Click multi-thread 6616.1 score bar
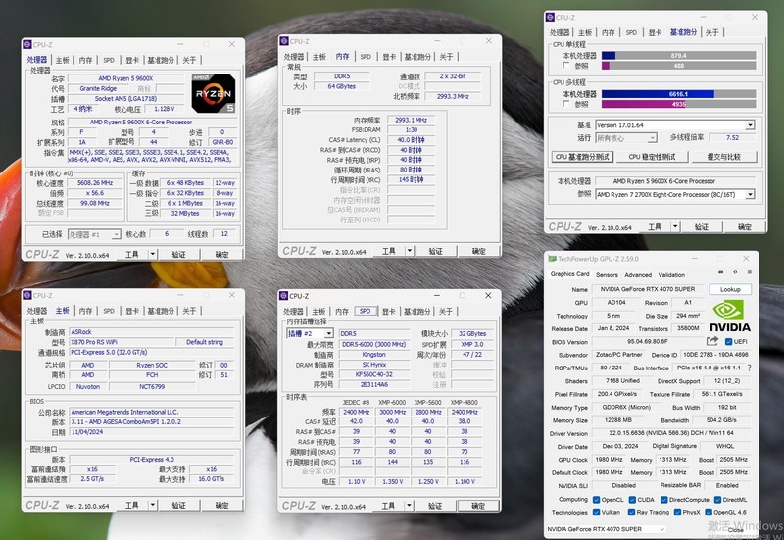 (x=678, y=93)
